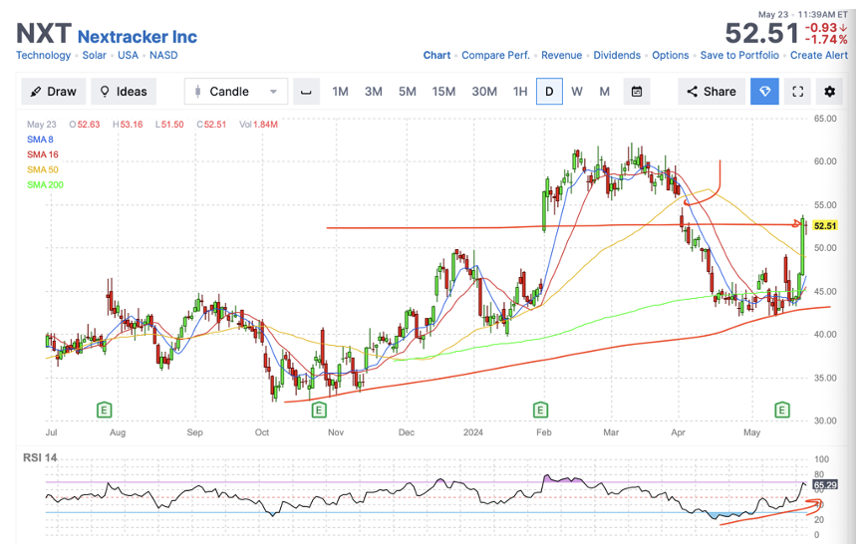This screenshot has width=867, height=557.
Task: Click Save to Portfolio
Action: [739, 56]
